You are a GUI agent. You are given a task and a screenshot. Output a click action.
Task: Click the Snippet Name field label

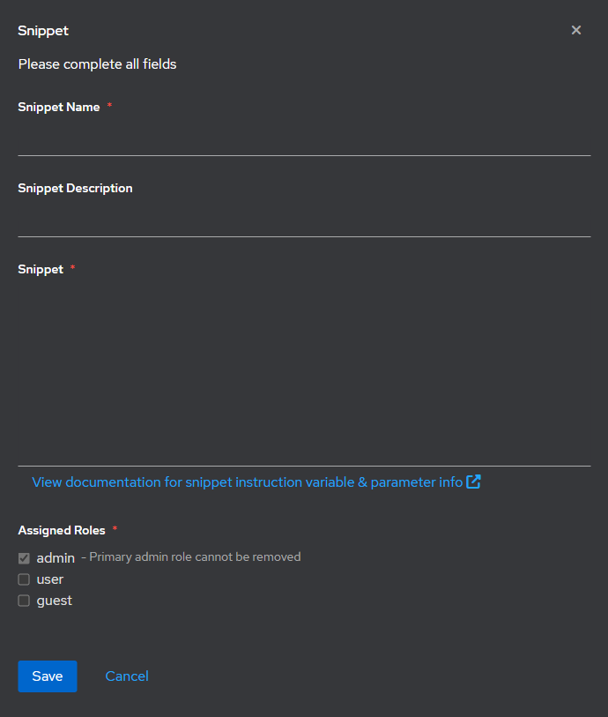point(59,107)
